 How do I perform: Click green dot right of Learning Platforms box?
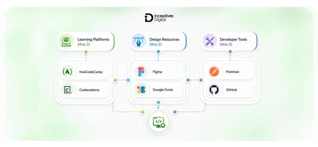[x=115, y=80]
